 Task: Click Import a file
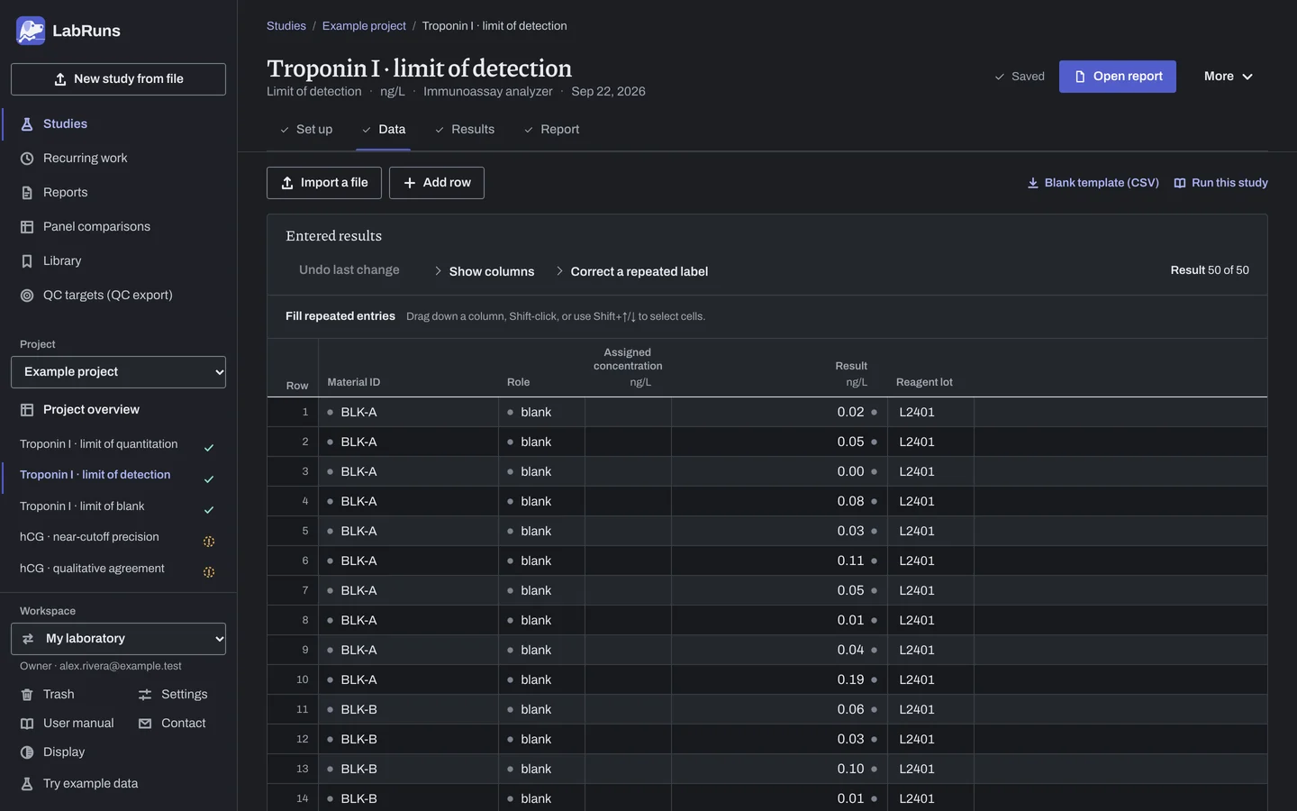tap(324, 183)
